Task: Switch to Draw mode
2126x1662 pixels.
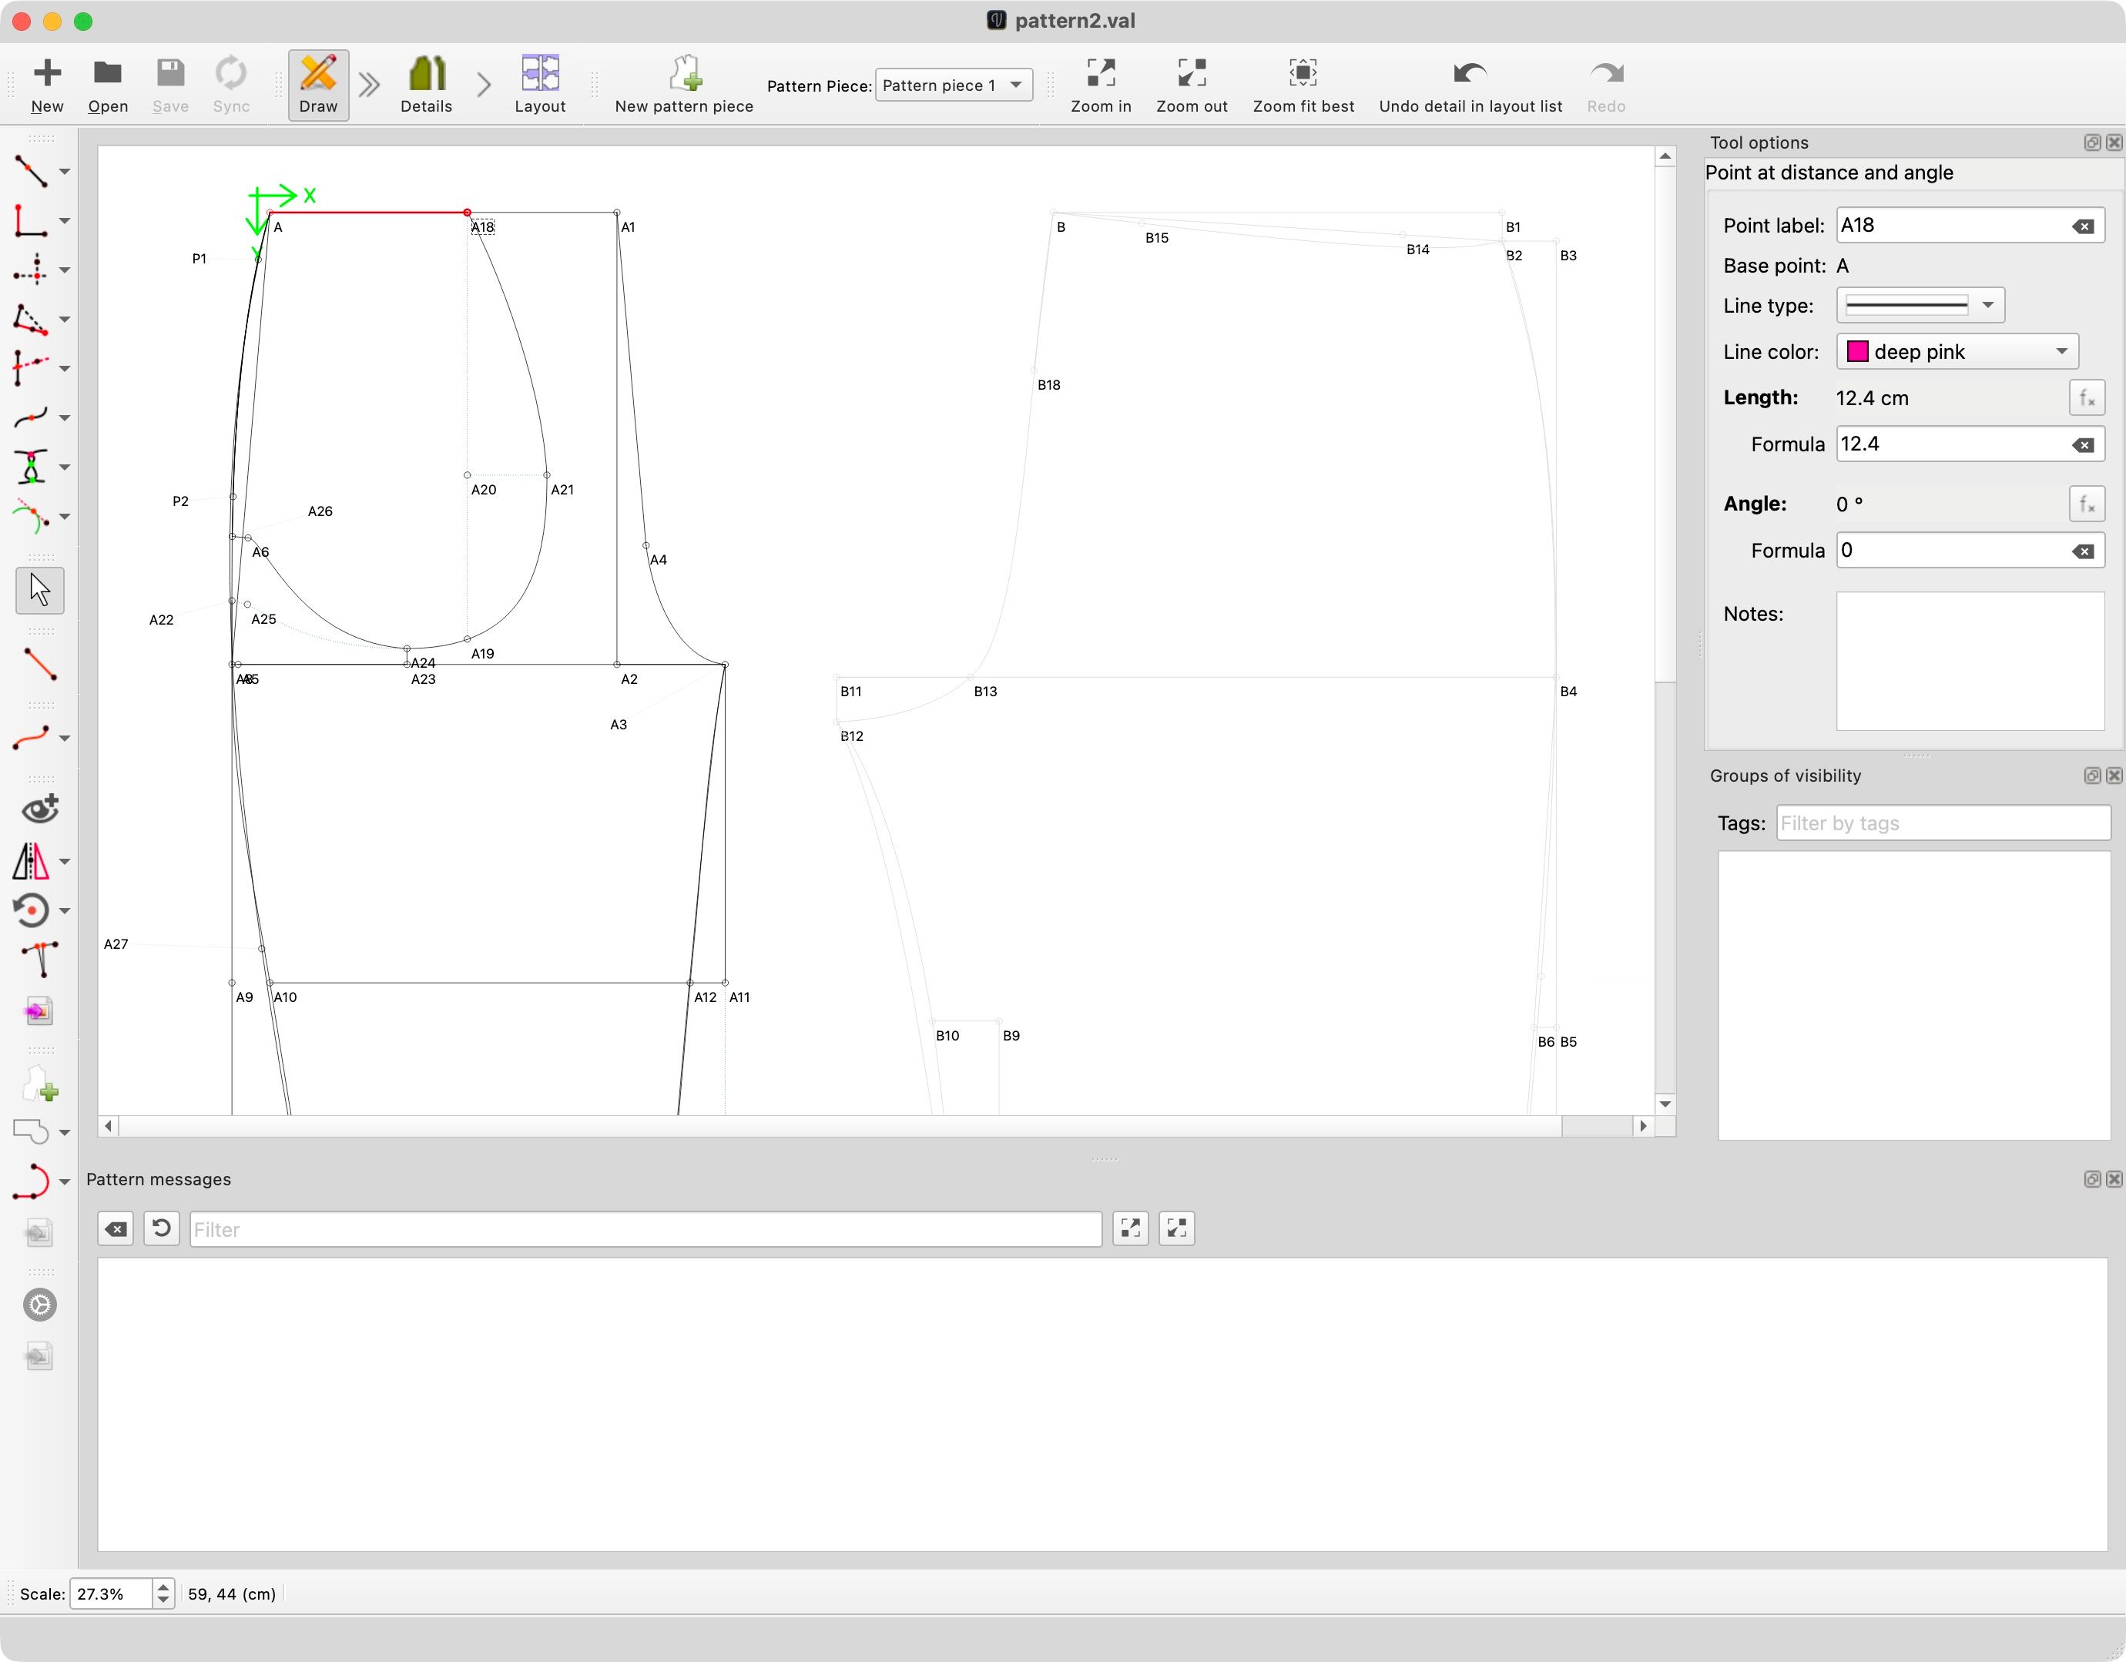Action: [318, 85]
